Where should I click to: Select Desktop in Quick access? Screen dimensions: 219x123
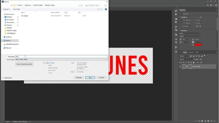coord(9,17)
